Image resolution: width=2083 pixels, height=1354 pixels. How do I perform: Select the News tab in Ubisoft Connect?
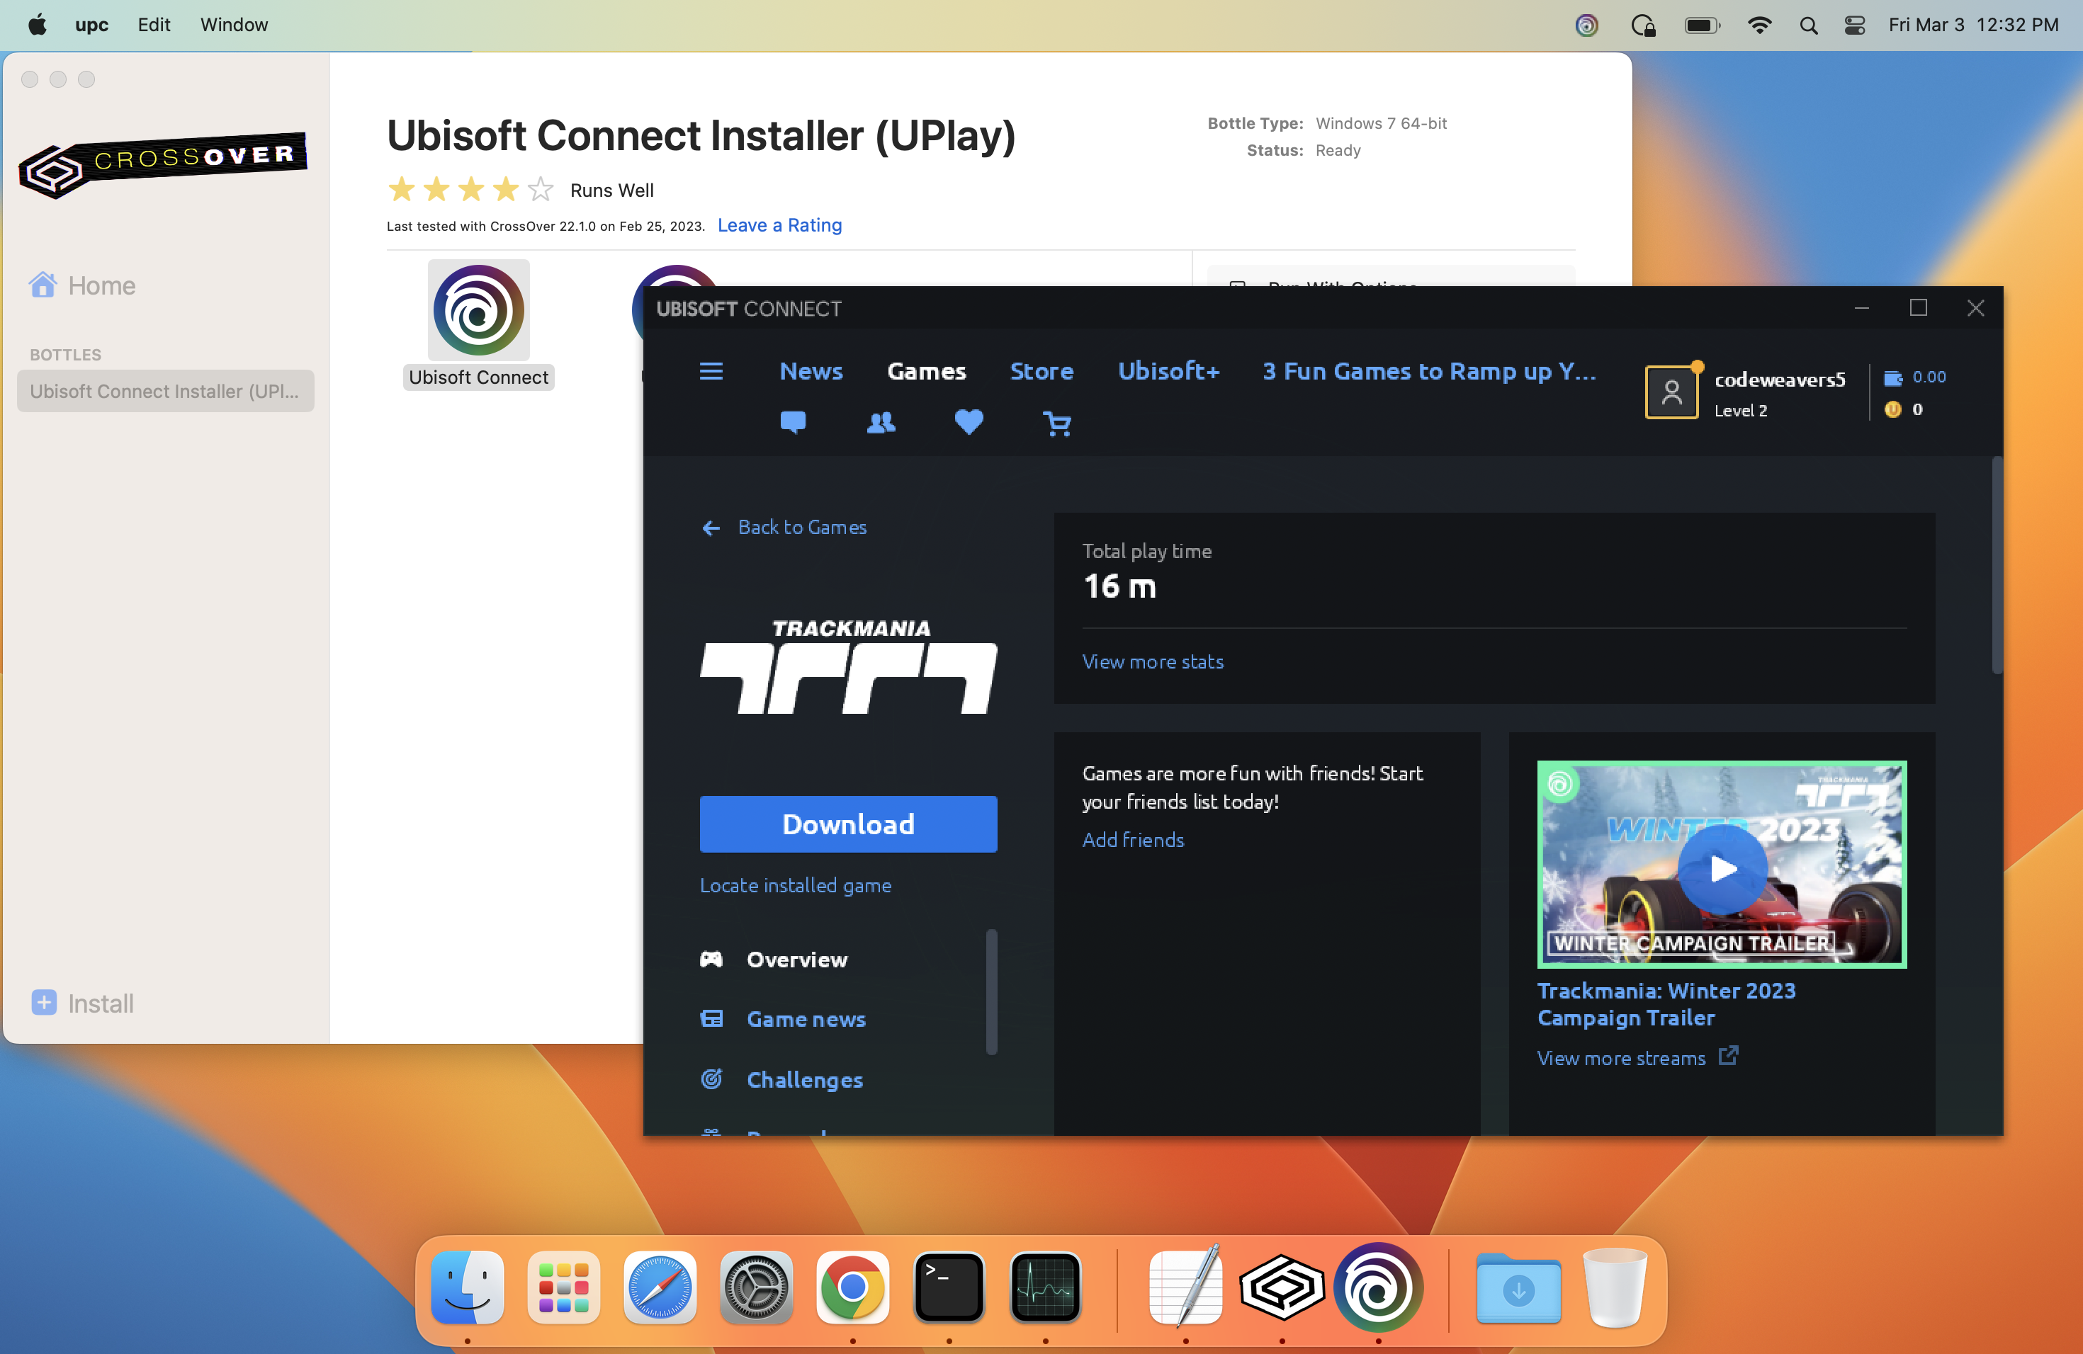[811, 370]
